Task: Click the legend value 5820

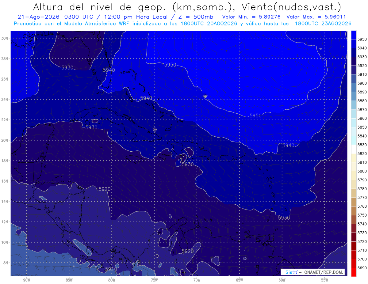Action: tap(362, 153)
